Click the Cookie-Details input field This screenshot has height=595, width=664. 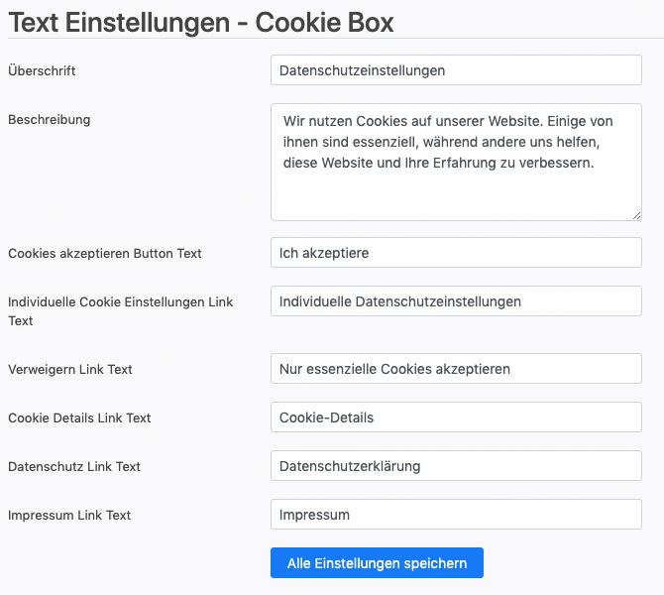coord(456,417)
